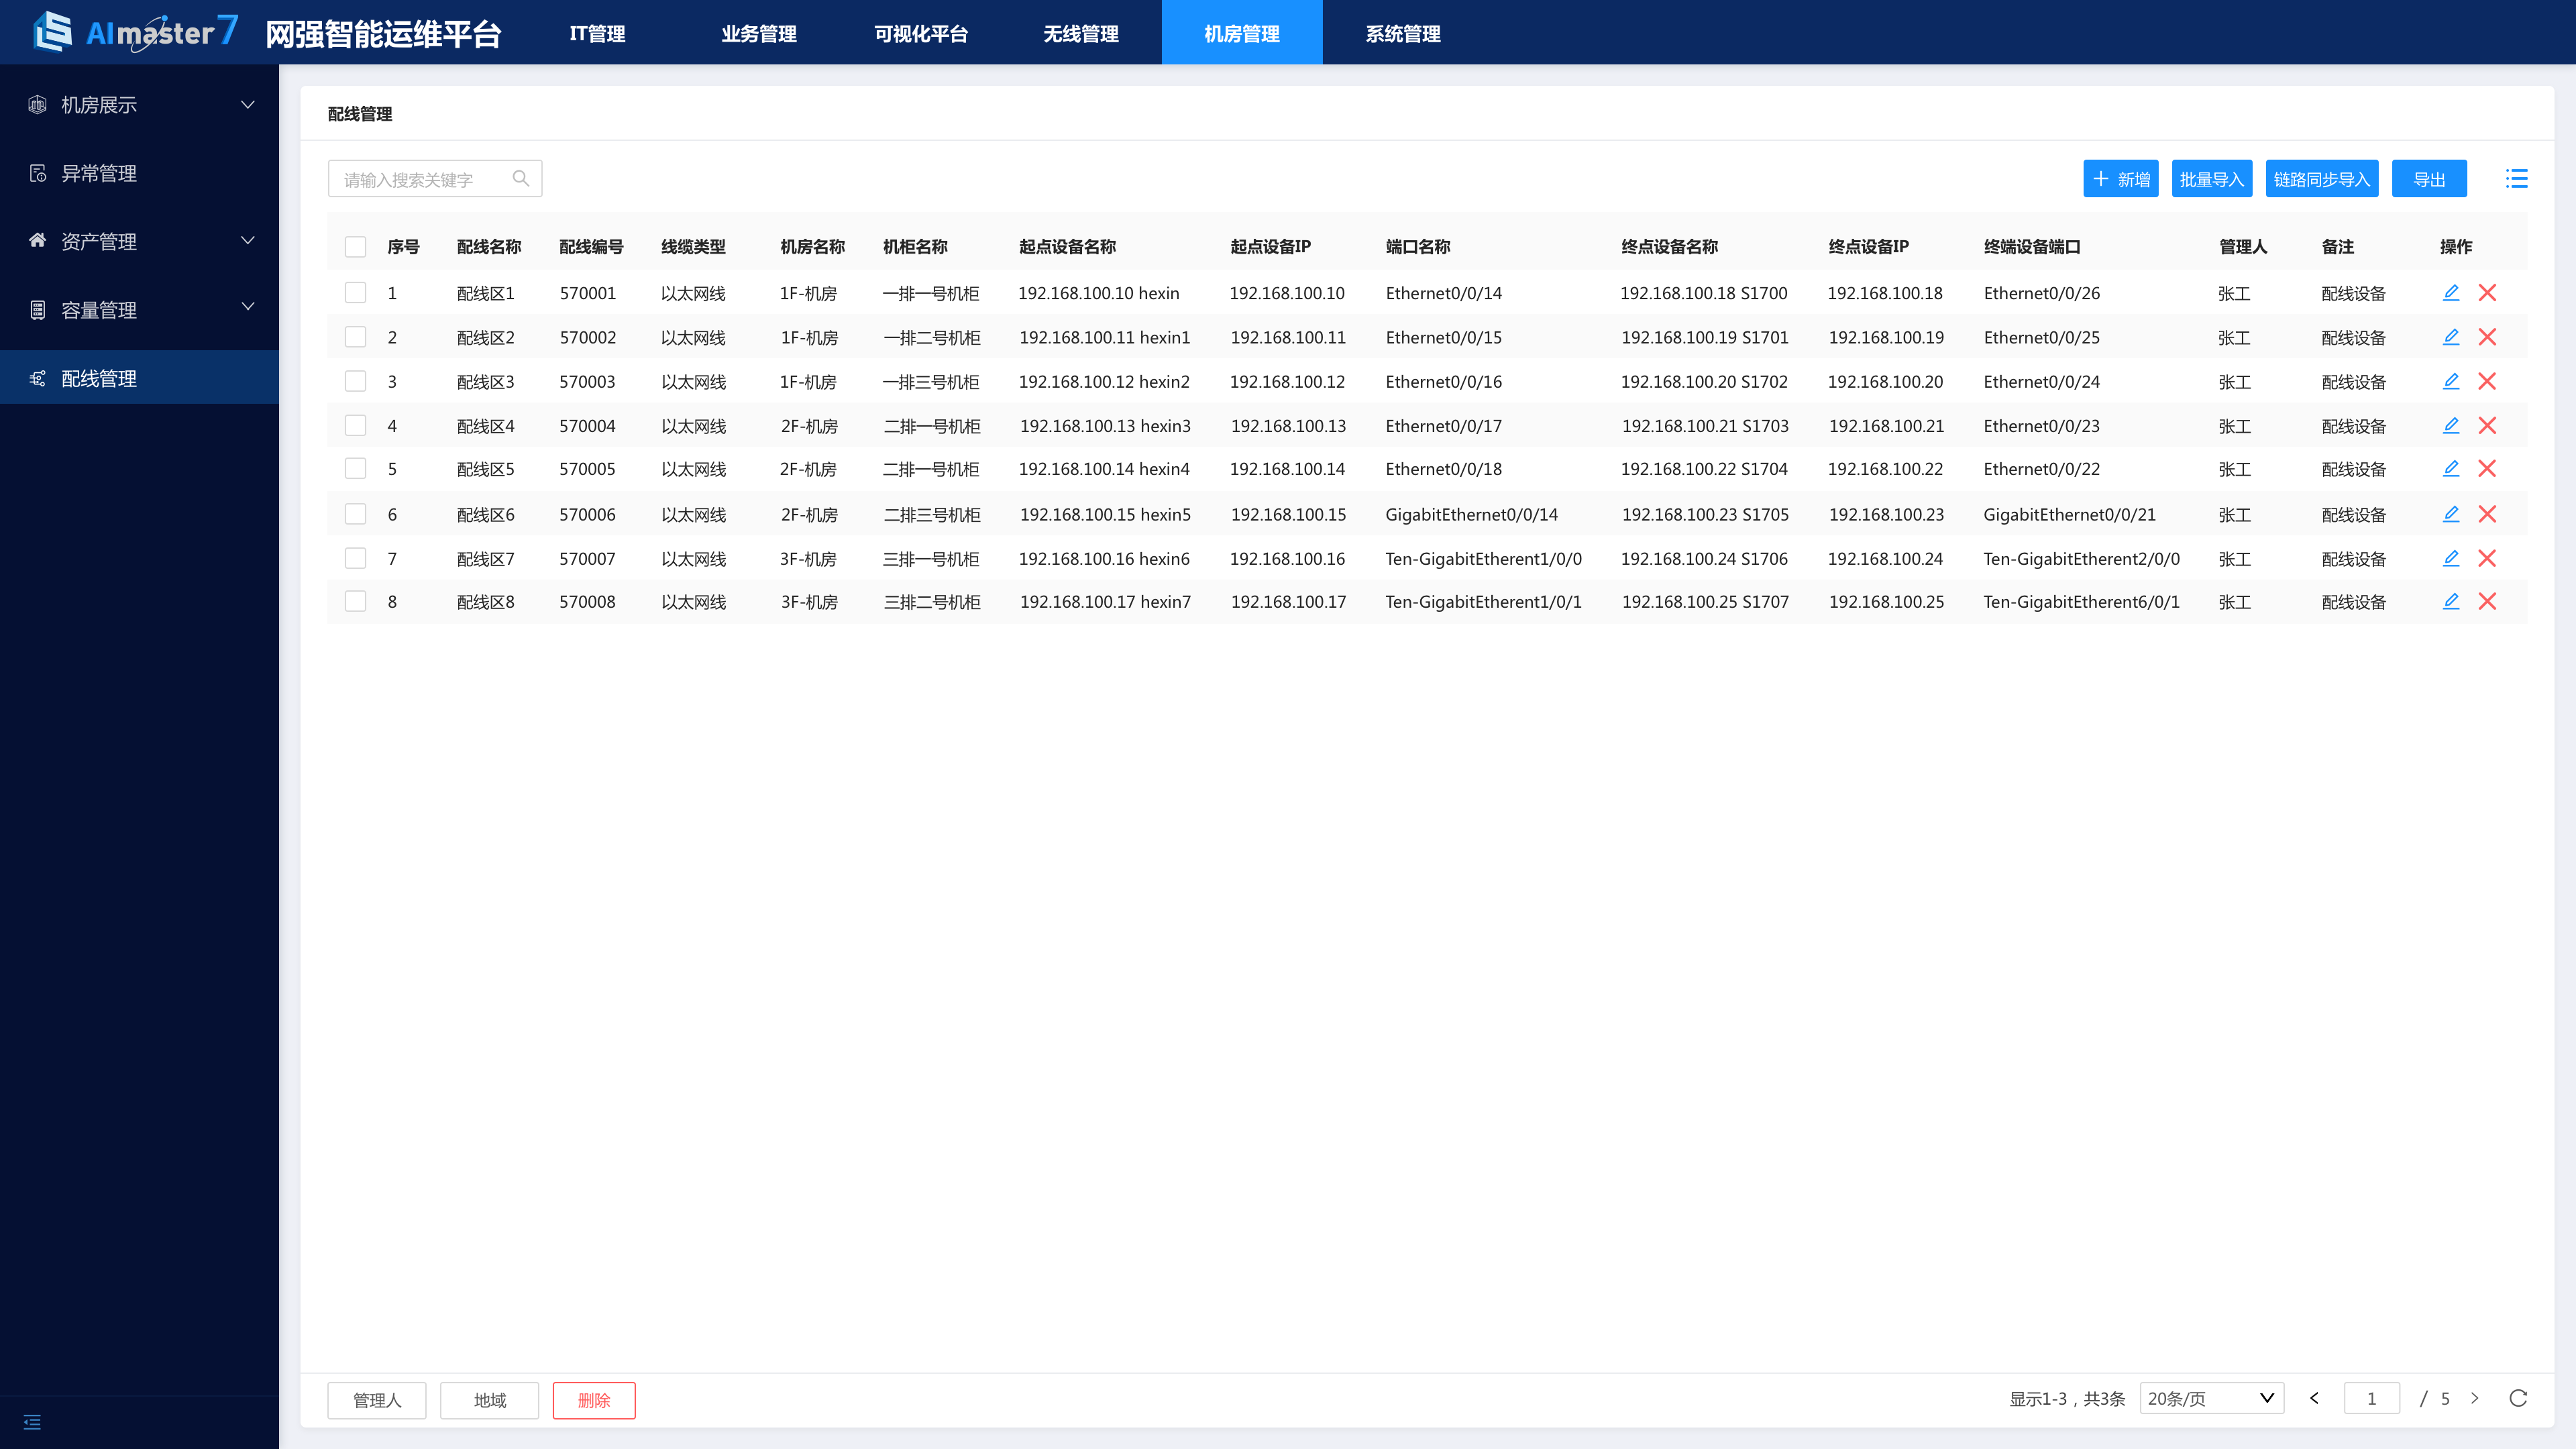This screenshot has height=1449, width=2576.
Task: Check the box for row 配线区8
Action: tap(355, 600)
